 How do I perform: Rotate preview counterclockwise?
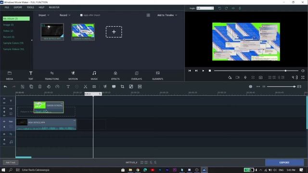point(219,8)
